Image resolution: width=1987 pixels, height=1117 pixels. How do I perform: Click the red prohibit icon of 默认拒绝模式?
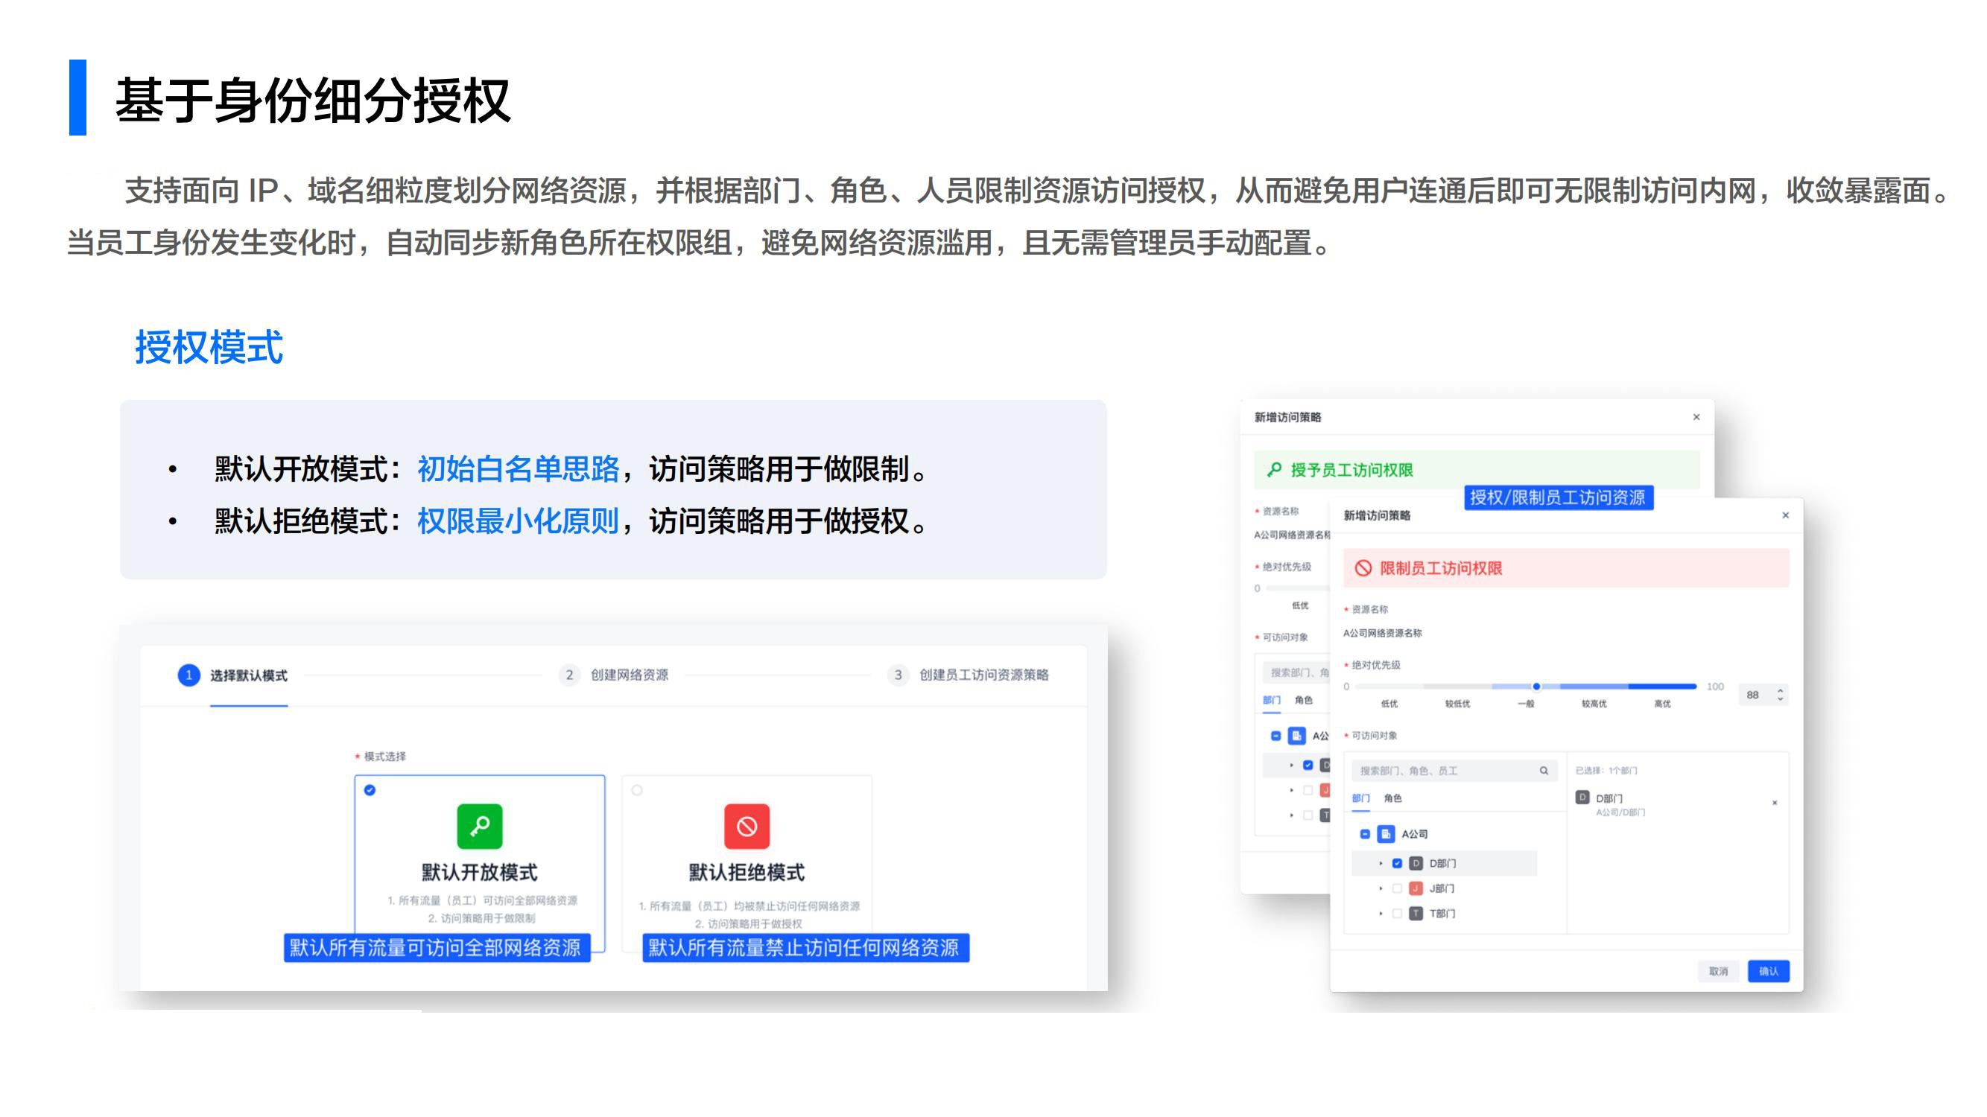tap(747, 826)
